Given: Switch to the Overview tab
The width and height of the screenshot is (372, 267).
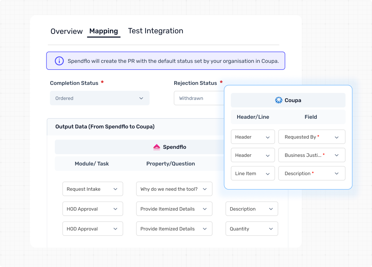Looking at the screenshot, I should click(66, 31).
